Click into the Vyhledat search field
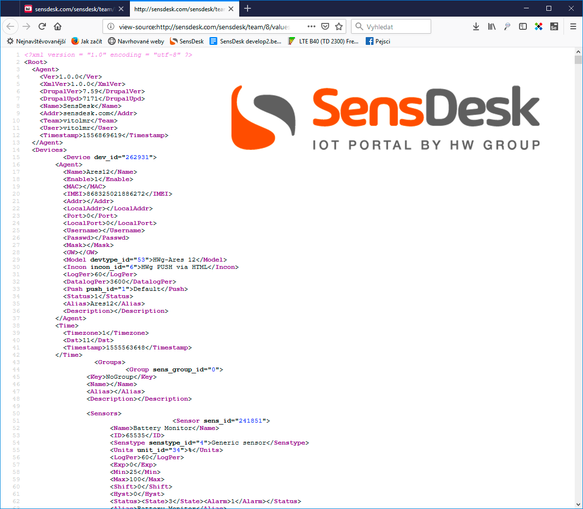Screen dimensions: 583x509 click(391, 26)
